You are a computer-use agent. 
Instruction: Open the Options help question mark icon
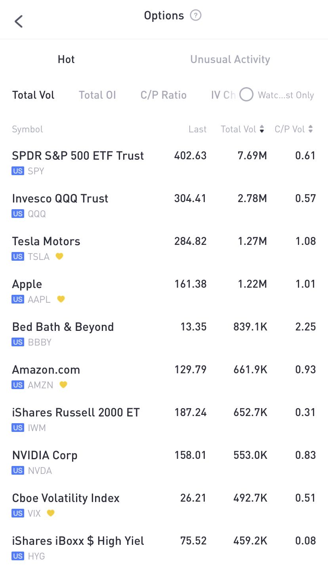[x=196, y=15]
